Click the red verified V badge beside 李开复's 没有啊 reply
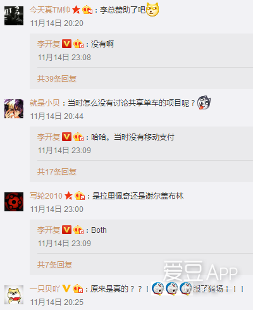Screen dimensions: 253x310 [66, 44]
